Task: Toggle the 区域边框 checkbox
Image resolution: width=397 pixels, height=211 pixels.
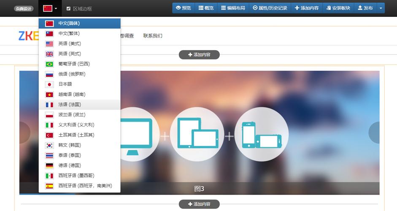Action: coord(68,8)
